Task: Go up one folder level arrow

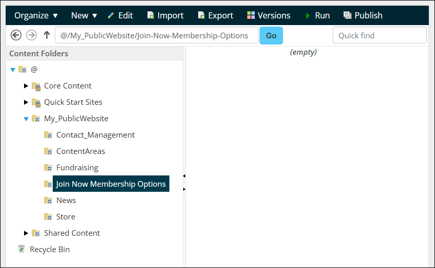Action: coord(47,35)
